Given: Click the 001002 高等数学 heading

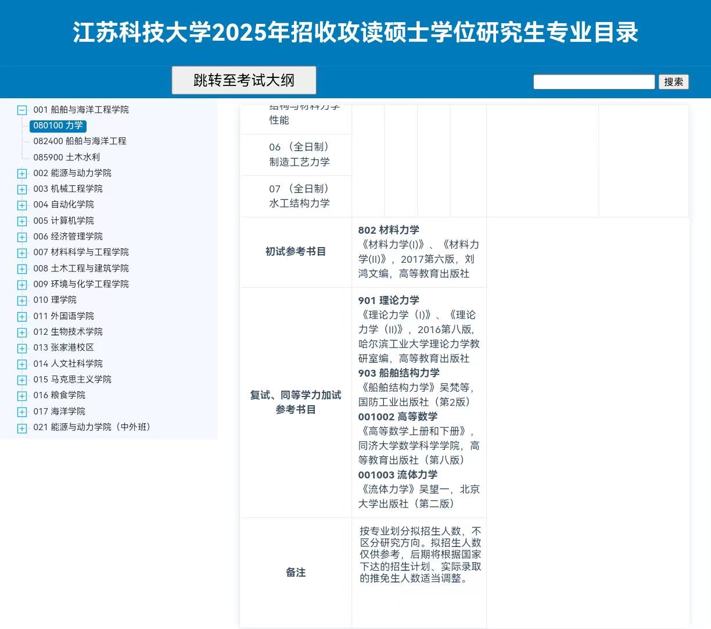Looking at the screenshot, I should click(x=398, y=417).
